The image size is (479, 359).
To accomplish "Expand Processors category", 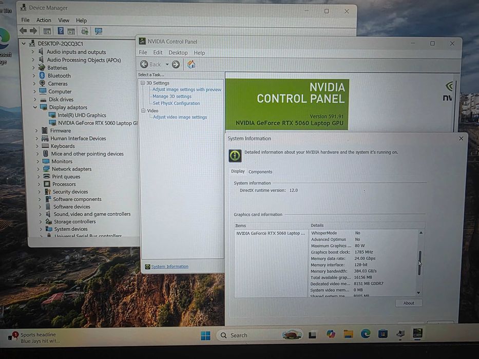I will 39,184.
